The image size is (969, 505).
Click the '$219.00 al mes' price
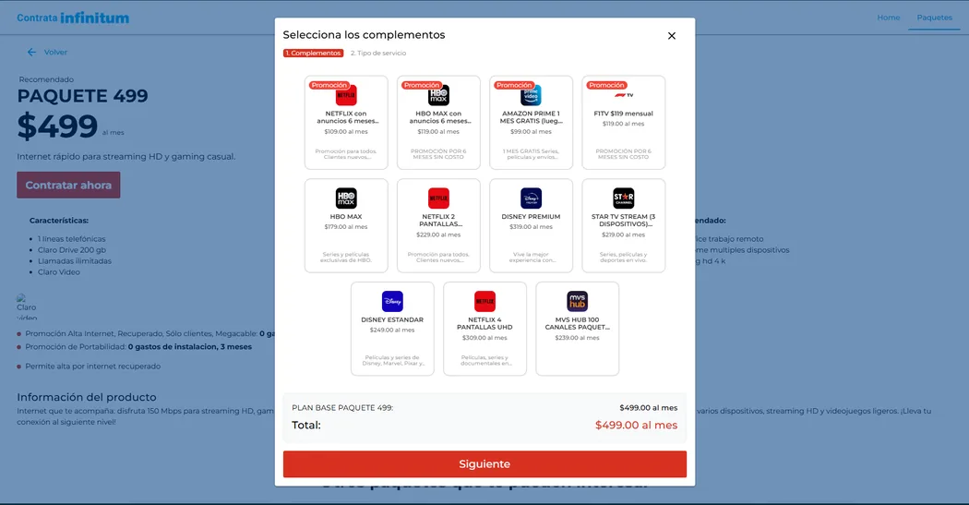tap(624, 234)
